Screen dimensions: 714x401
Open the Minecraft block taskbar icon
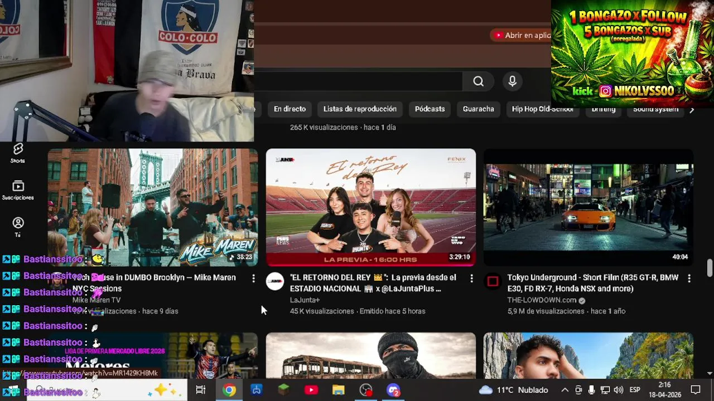pyautogui.click(x=284, y=390)
